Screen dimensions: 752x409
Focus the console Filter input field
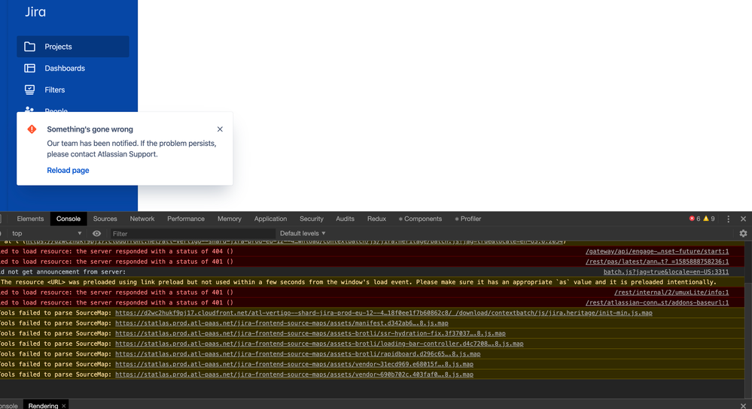click(193, 234)
